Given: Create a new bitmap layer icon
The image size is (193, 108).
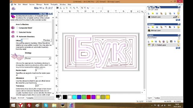Looking at the screenshot, I should pyautogui.click(x=149, y=27).
